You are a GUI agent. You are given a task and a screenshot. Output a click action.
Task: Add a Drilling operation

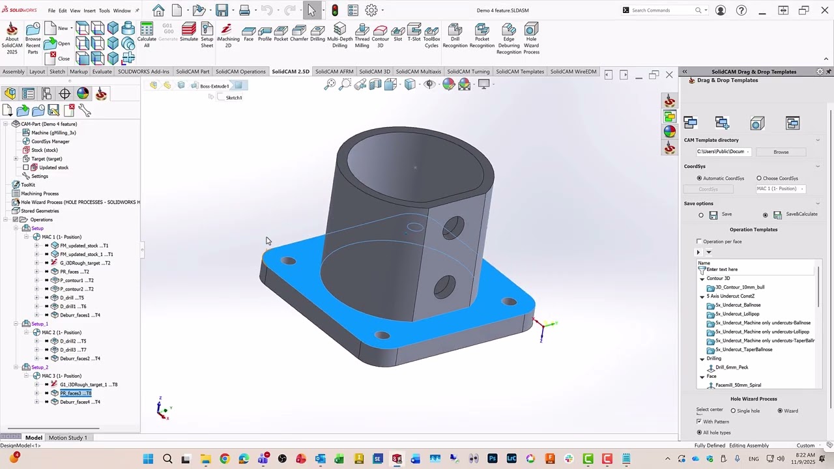318,34
